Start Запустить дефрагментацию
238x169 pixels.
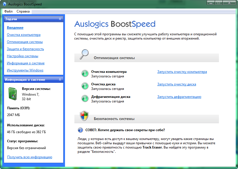click(179, 97)
